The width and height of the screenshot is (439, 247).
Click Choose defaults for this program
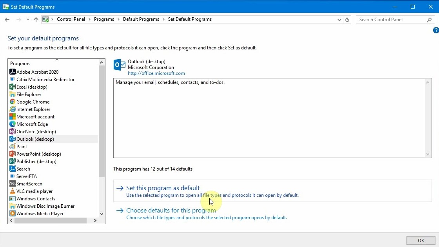[x=171, y=210]
